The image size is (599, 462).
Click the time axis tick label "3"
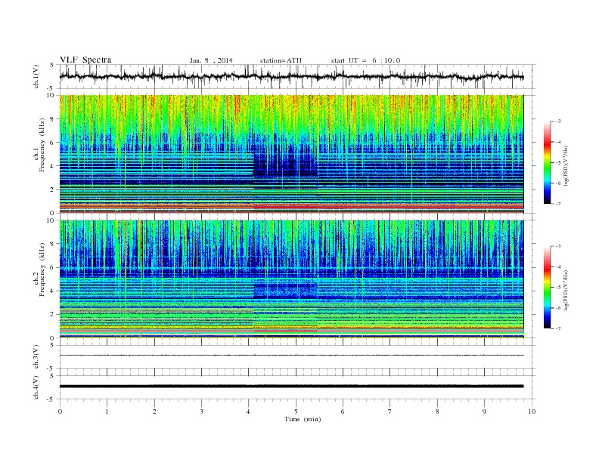(x=201, y=411)
